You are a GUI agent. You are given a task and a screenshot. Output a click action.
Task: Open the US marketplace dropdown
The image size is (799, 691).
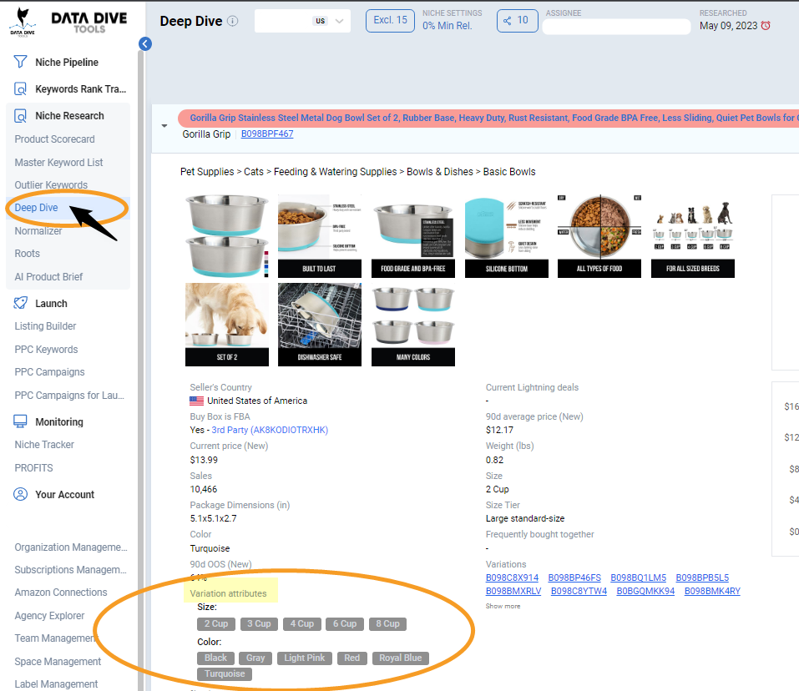(x=303, y=21)
